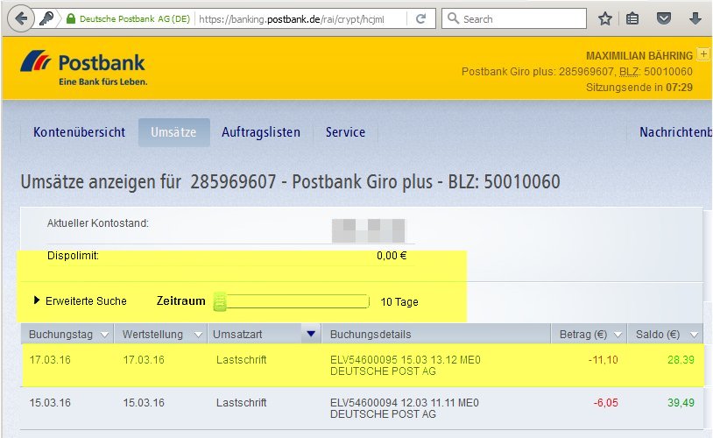Click the green padlock security icon
Image resolution: width=713 pixels, height=438 pixels.
pos(70,18)
